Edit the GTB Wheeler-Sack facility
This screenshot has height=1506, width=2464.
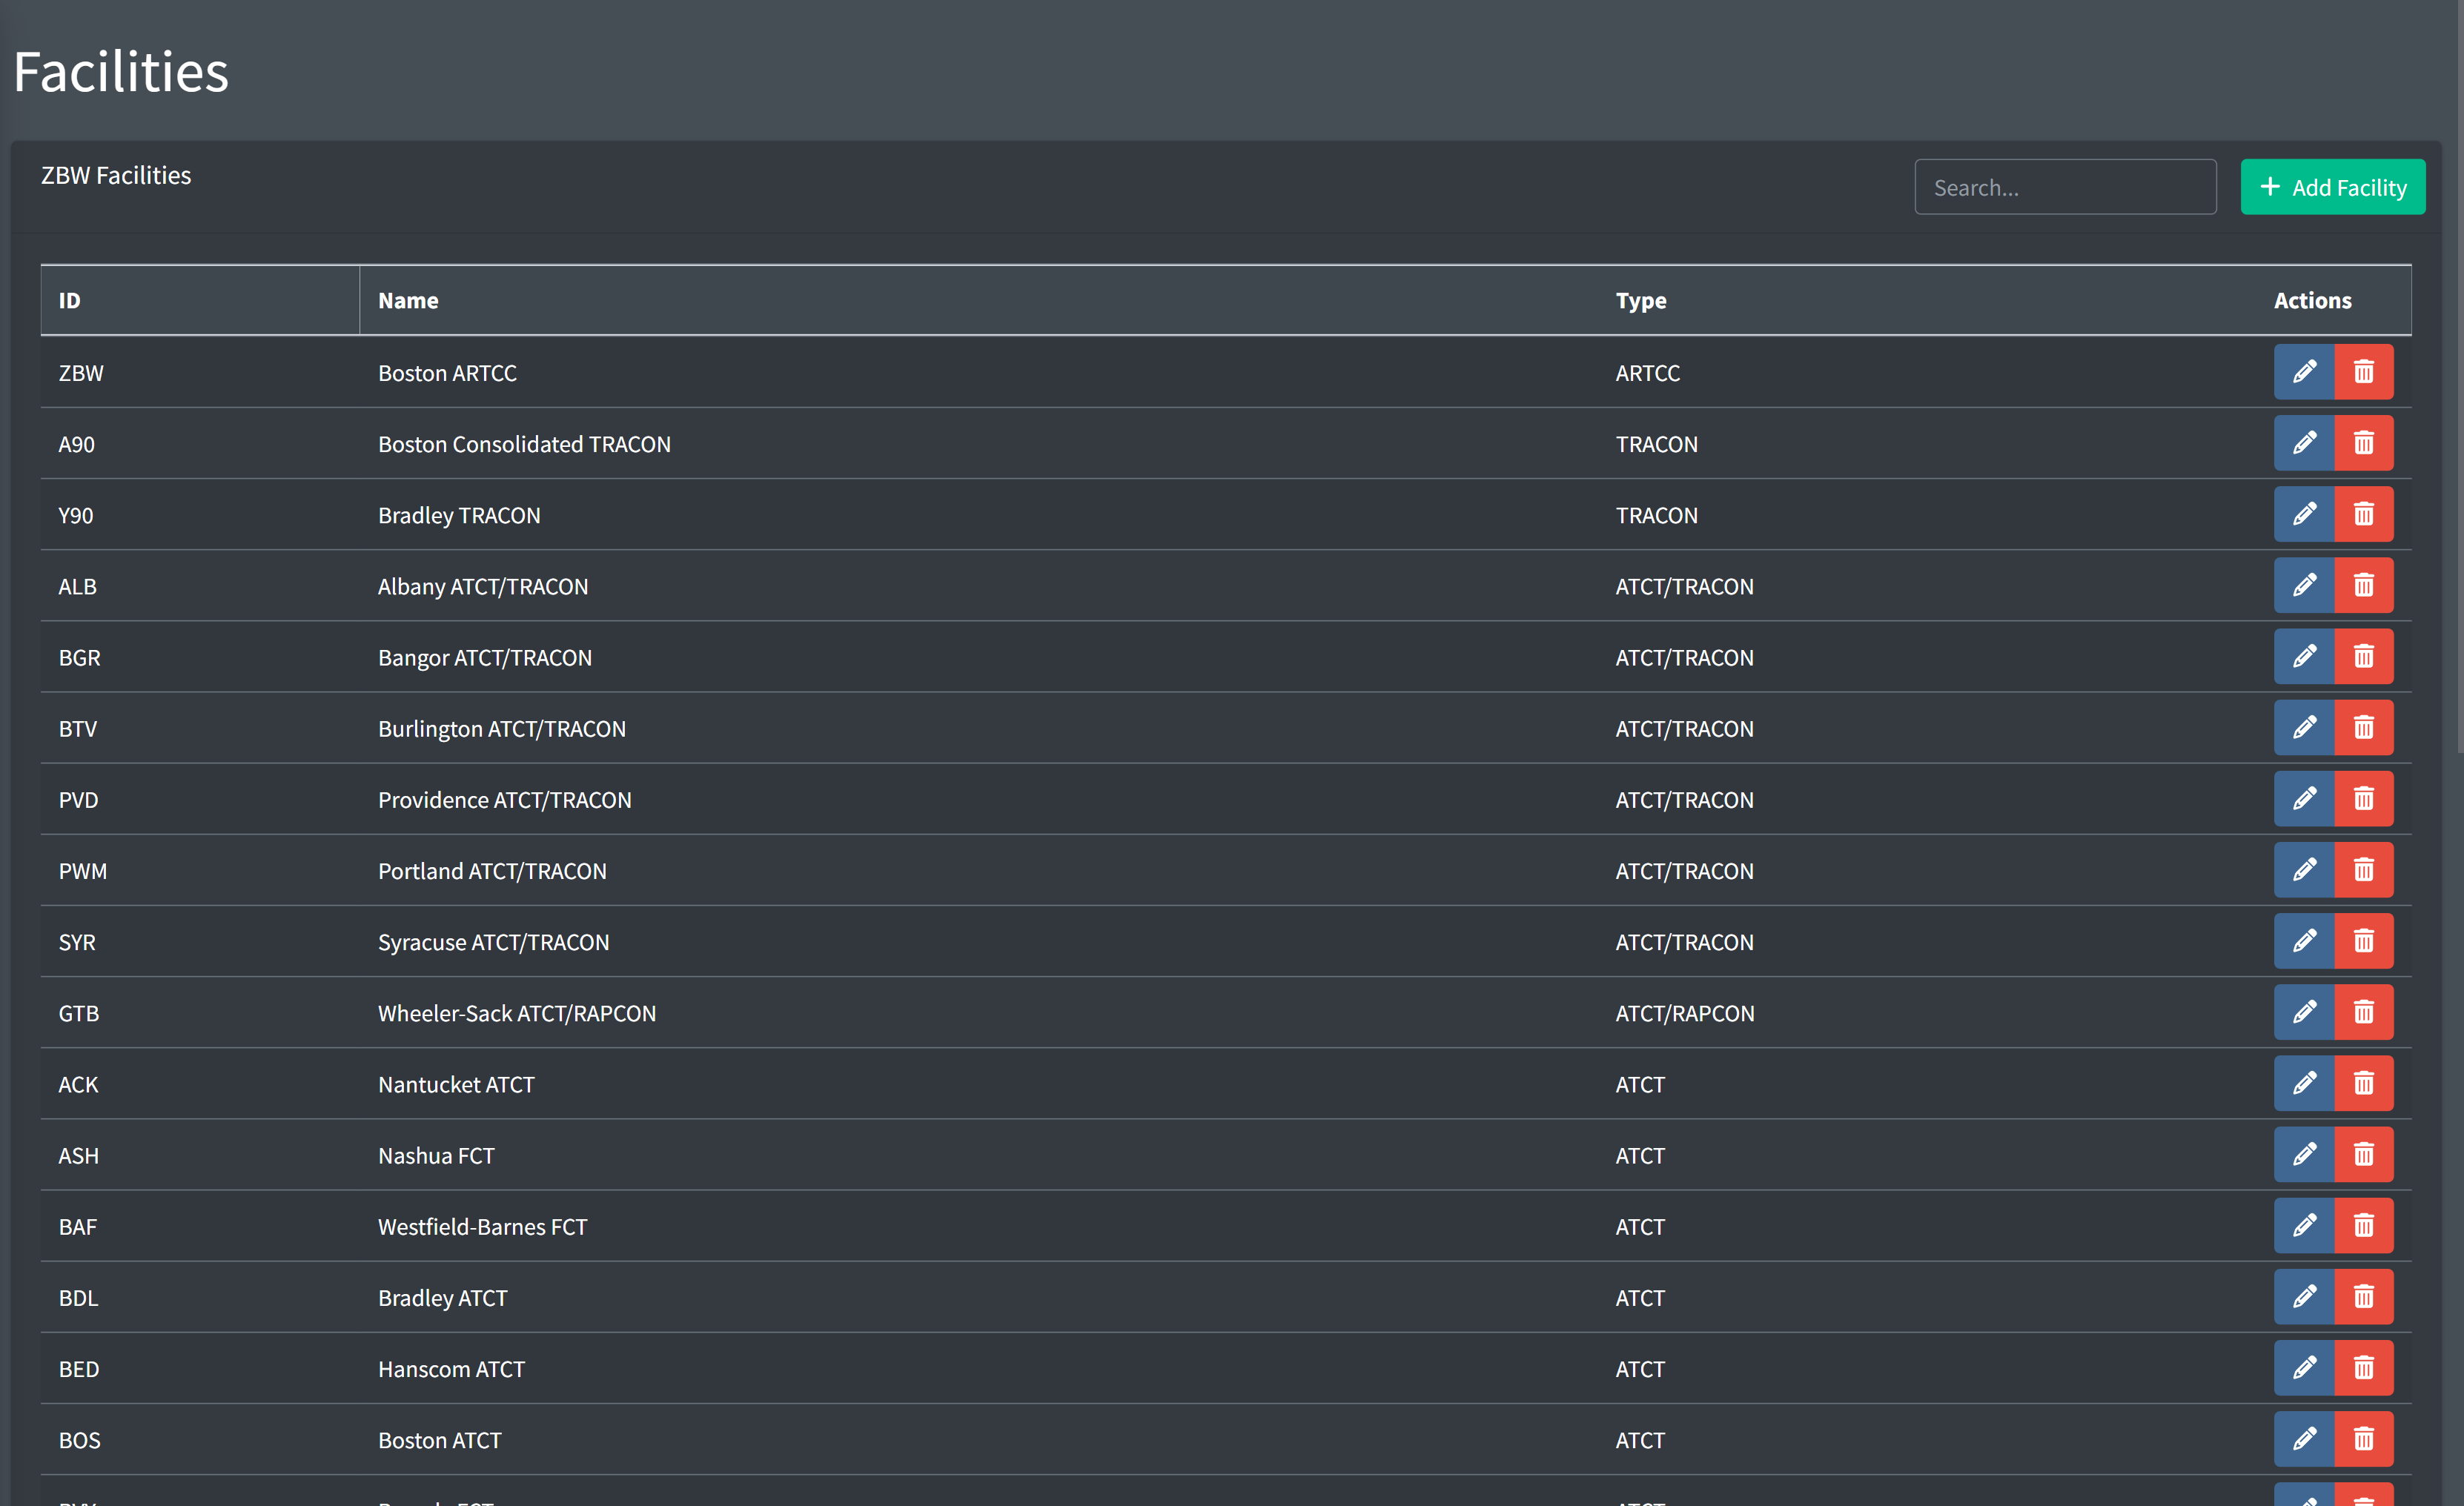pyautogui.click(x=2304, y=1012)
